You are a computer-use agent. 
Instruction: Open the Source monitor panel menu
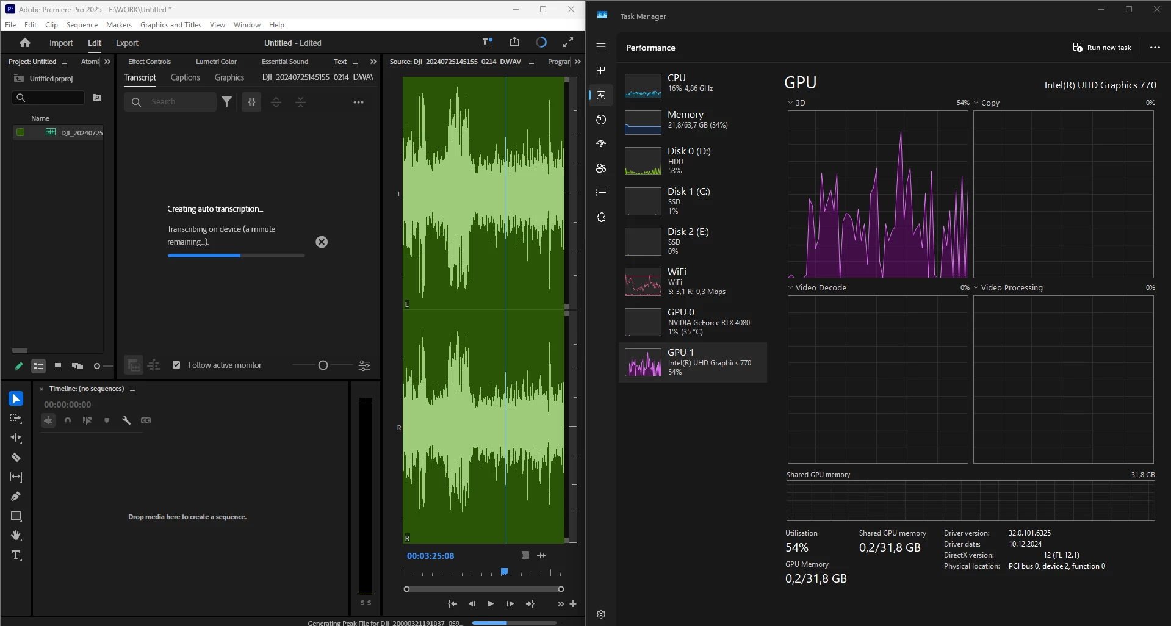[x=531, y=62]
